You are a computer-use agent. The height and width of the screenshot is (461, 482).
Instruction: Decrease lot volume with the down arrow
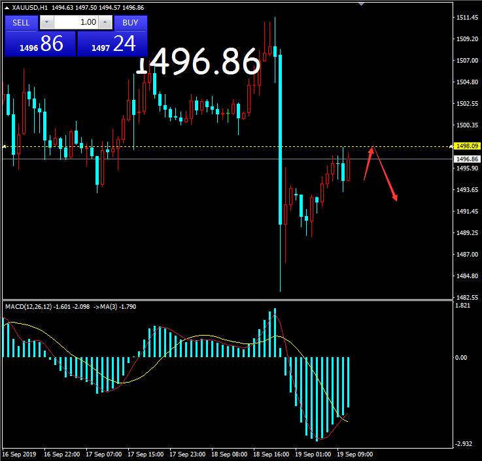(x=46, y=22)
